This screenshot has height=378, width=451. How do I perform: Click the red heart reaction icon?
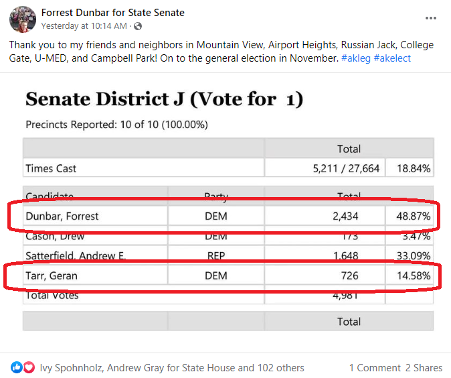(29, 367)
